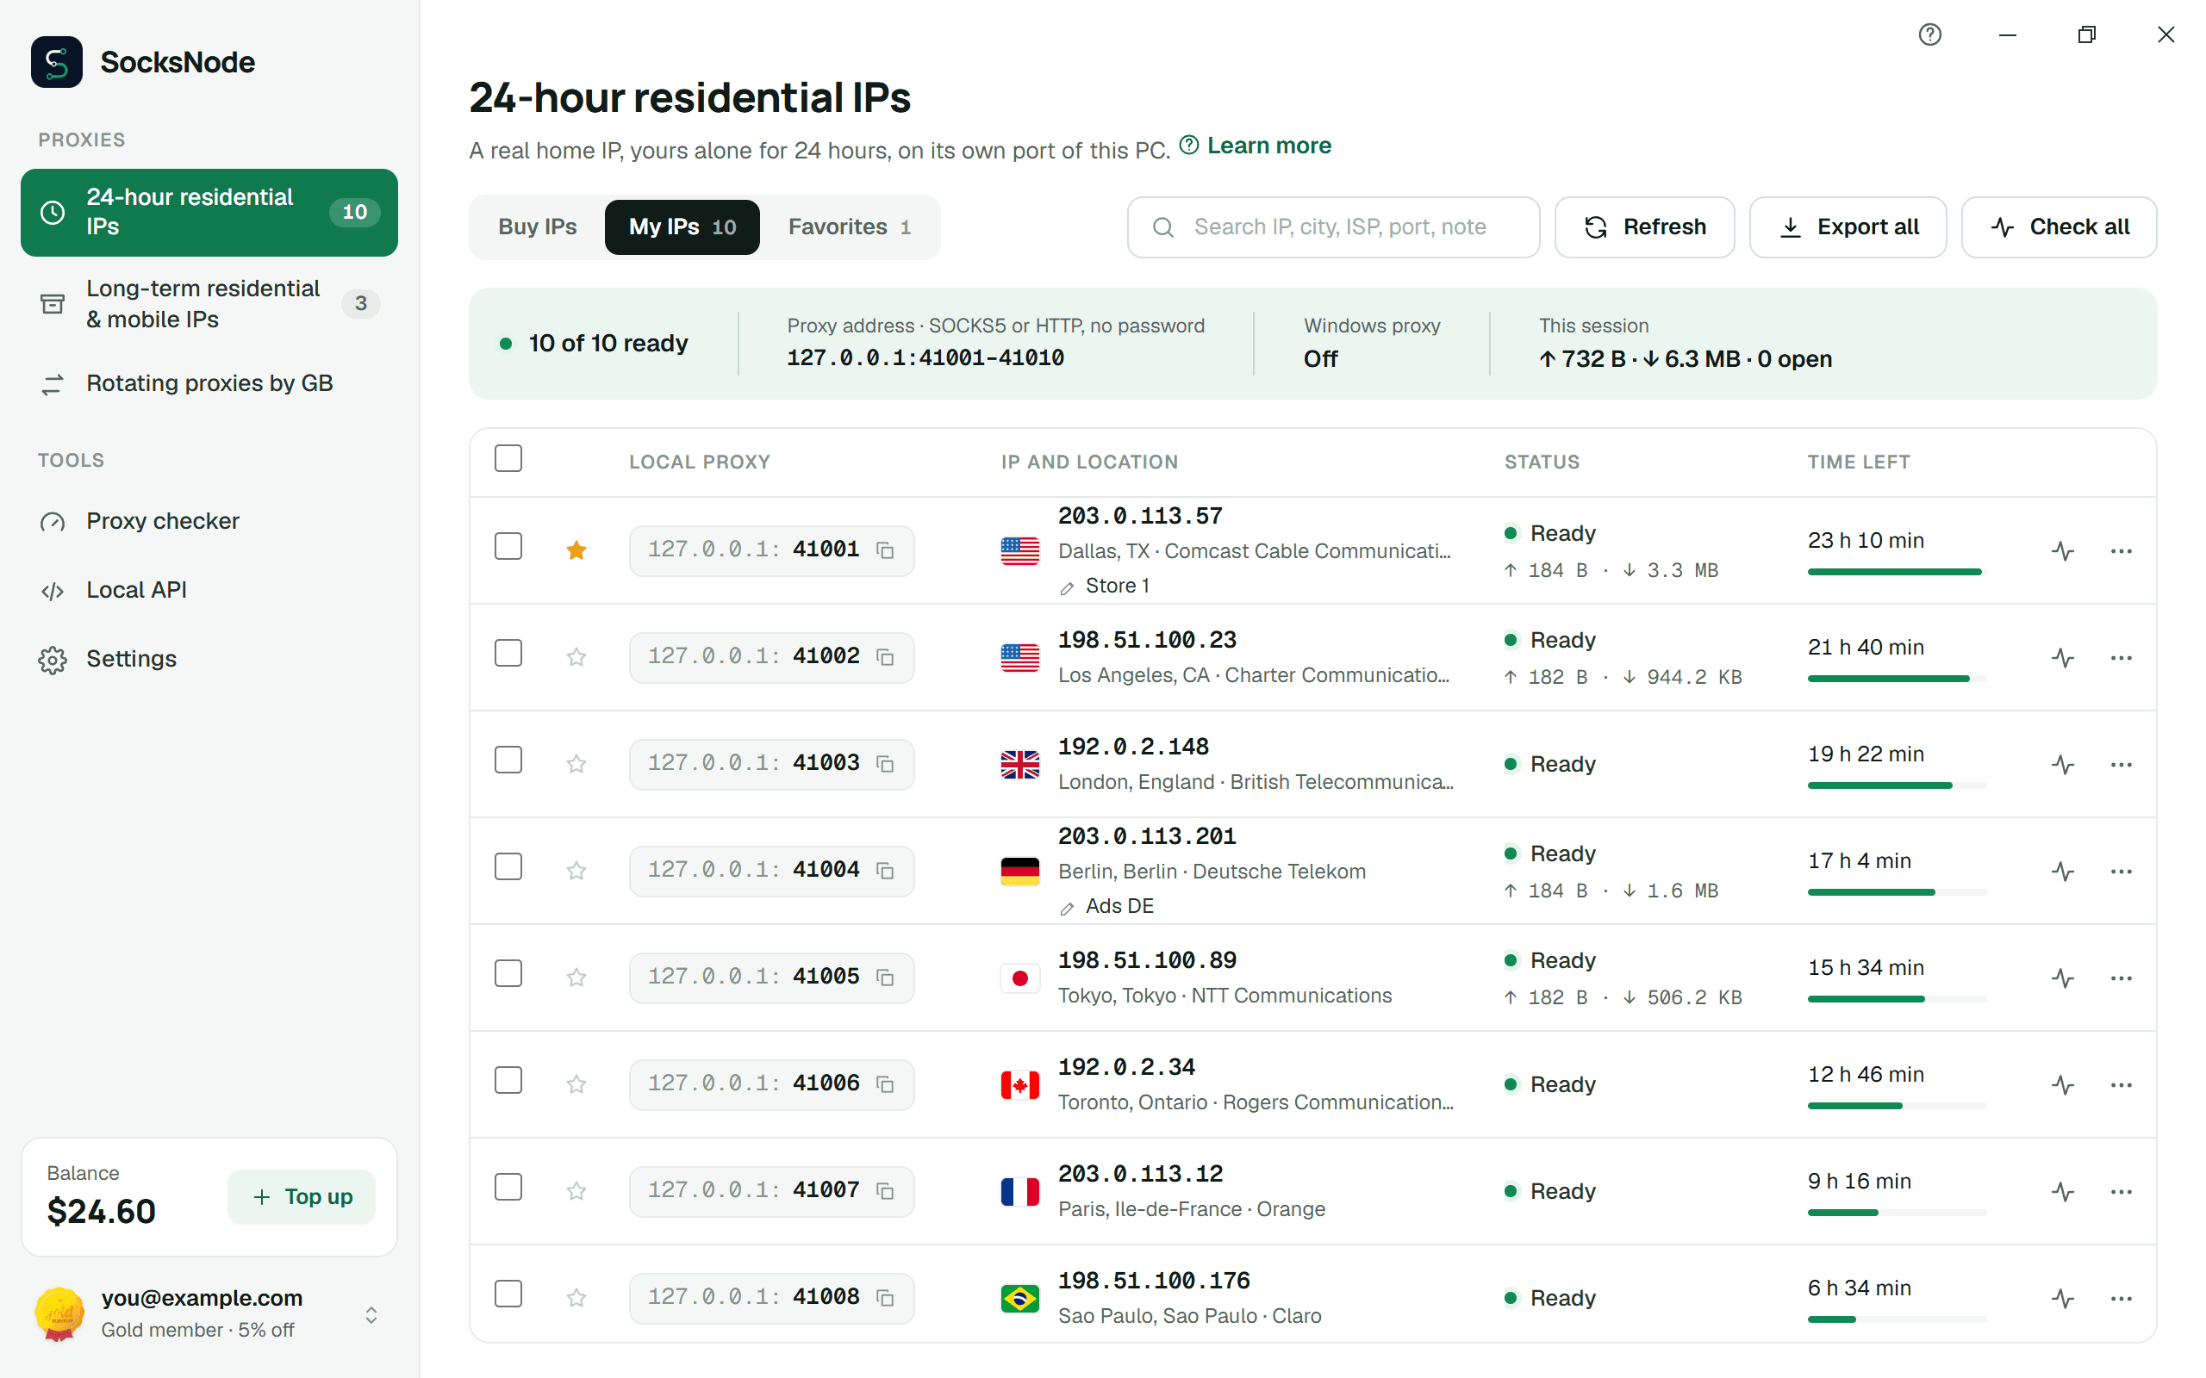Edit the Ads DE note pencil icon
The height and width of the screenshot is (1378, 2206).
pos(1067,908)
